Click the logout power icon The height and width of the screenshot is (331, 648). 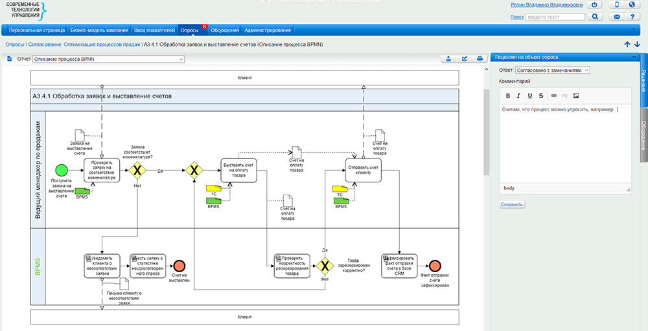point(594,5)
